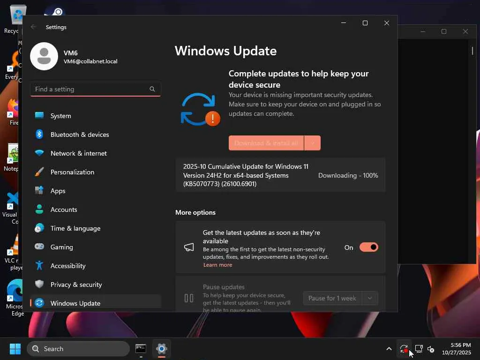Expand the Download & install all dropdown arrow
Screen dimensions: 480x360
tap(313, 143)
